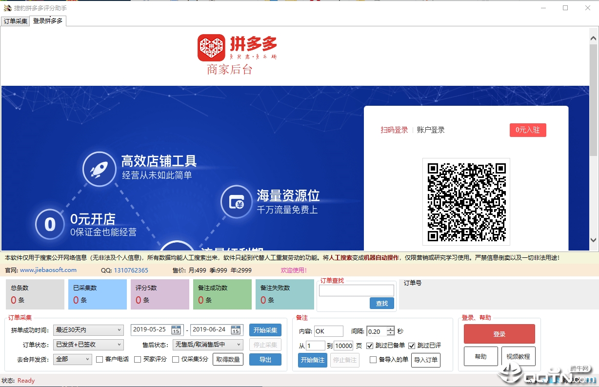Click the 0元入驻 button

coord(528,130)
